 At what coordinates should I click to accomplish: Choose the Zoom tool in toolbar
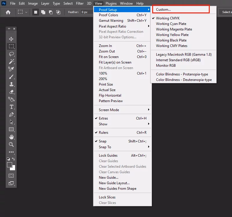click(x=11, y=144)
